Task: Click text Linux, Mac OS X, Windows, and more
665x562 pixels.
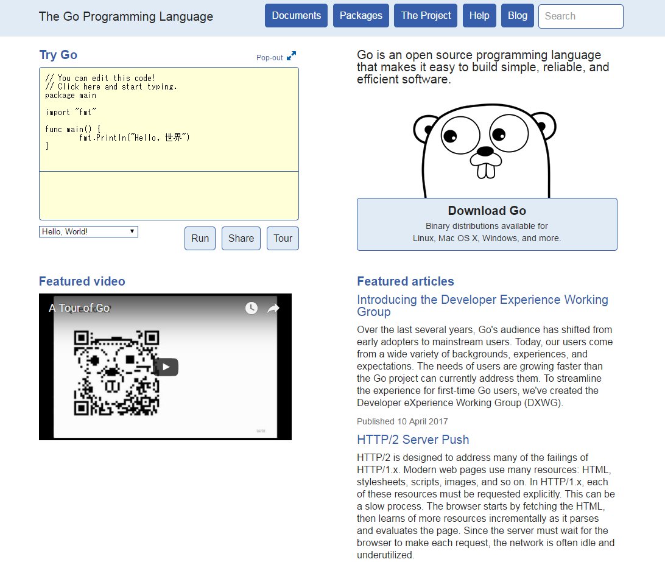Action: (487, 238)
